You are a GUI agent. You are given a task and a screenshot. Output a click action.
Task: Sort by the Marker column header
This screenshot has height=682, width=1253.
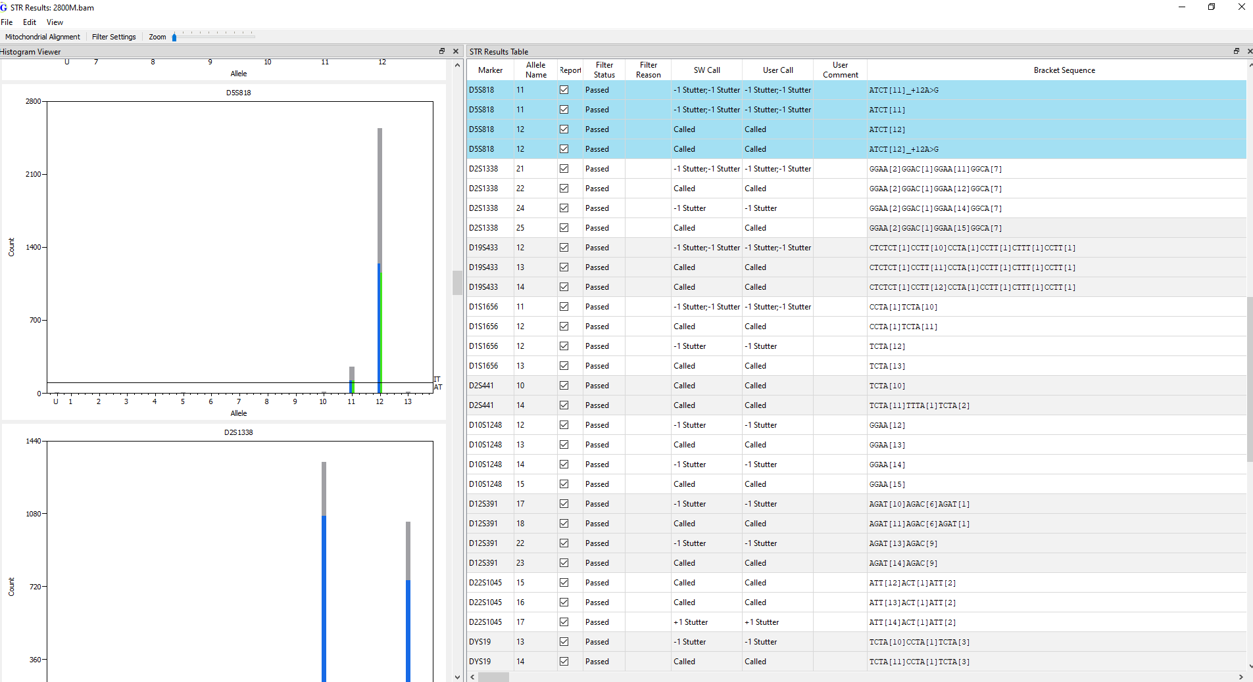pos(490,70)
